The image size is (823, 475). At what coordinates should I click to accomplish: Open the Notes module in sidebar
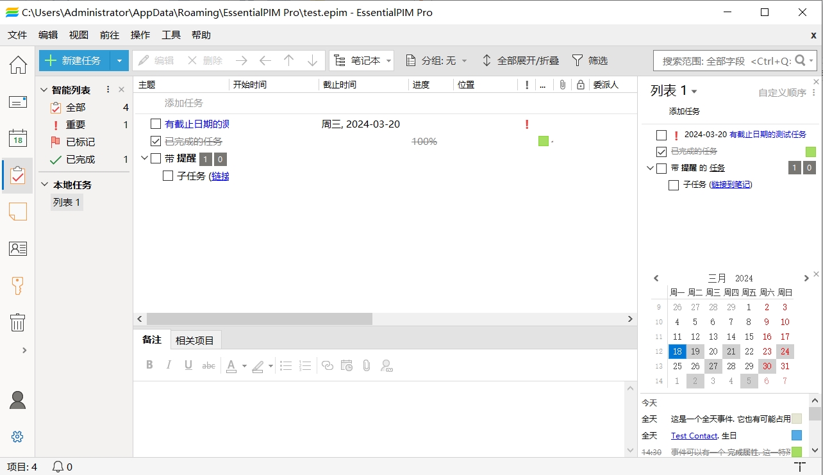[x=18, y=212]
